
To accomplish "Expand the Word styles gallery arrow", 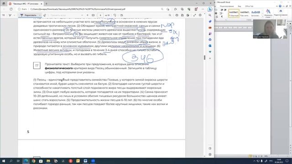I will (x=262, y=16).
